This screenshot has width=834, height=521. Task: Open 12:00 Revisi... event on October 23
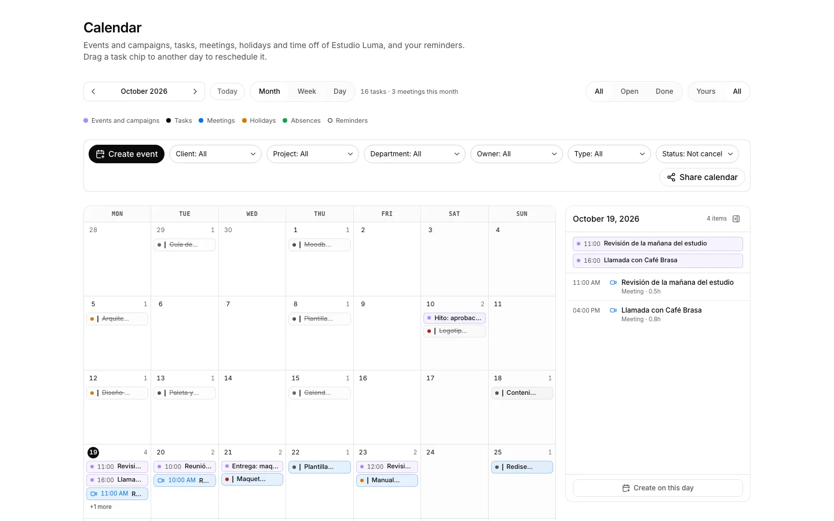click(x=387, y=467)
